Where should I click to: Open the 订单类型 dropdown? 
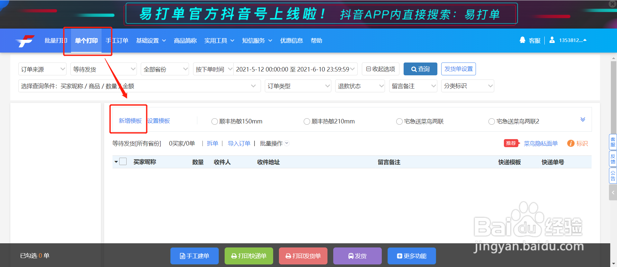298,86
